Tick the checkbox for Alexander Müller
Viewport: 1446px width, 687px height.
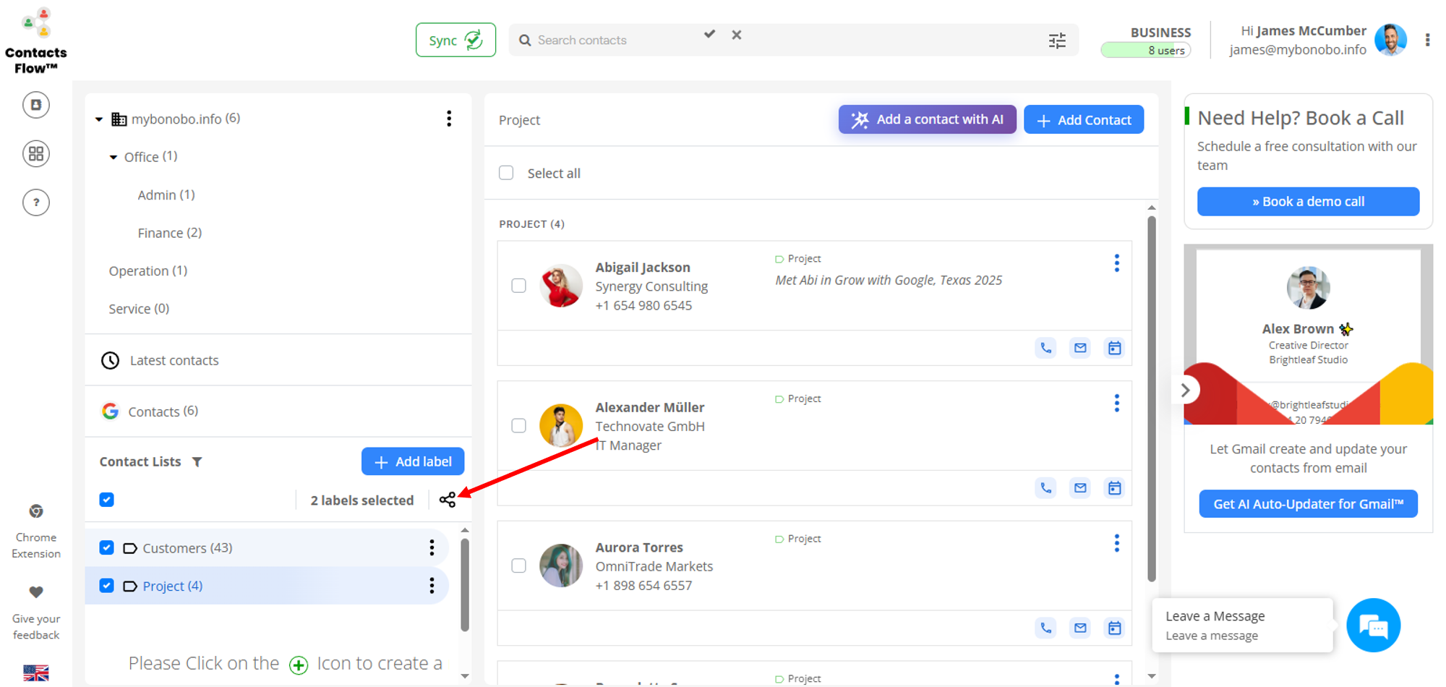pos(518,425)
